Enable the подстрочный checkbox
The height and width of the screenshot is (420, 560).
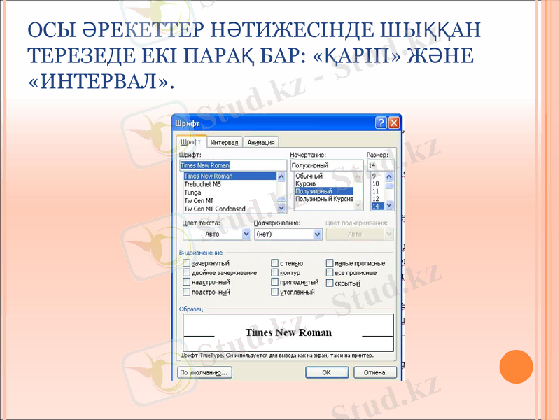point(186,291)
